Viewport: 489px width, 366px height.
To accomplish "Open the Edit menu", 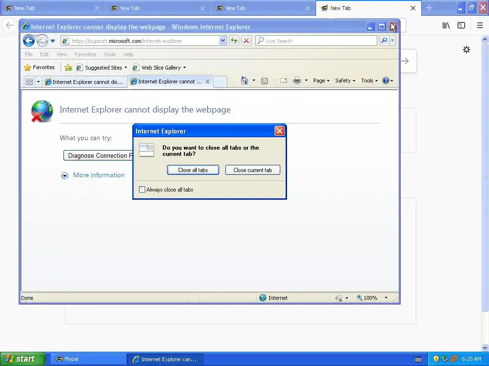I will tap(44, 54).
